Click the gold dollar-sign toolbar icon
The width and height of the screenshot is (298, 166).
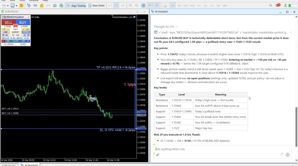(21, 6)
